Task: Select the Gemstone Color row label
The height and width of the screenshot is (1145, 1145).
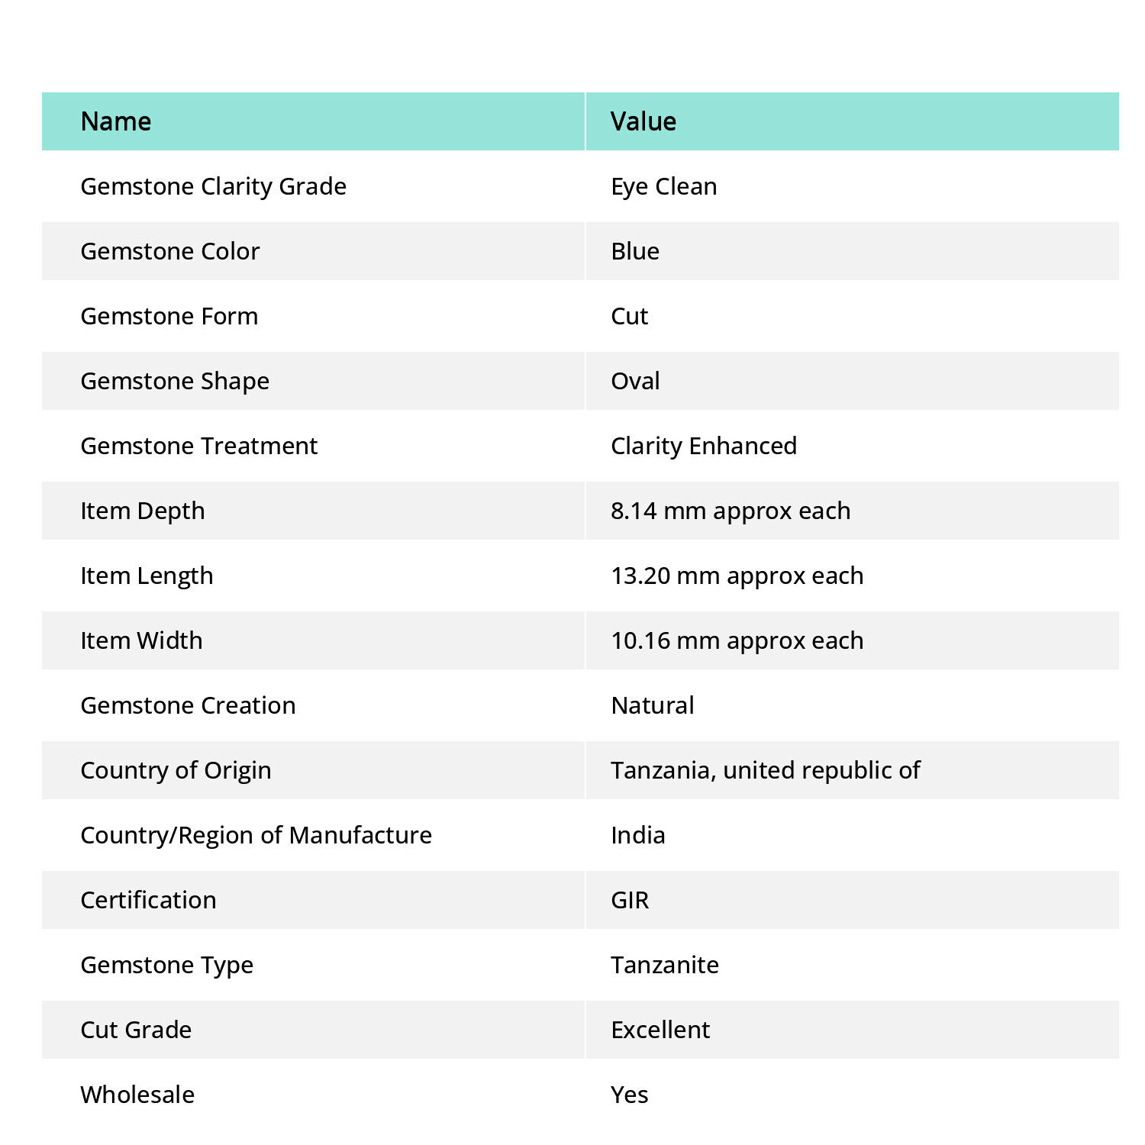Action: [170, 251]
